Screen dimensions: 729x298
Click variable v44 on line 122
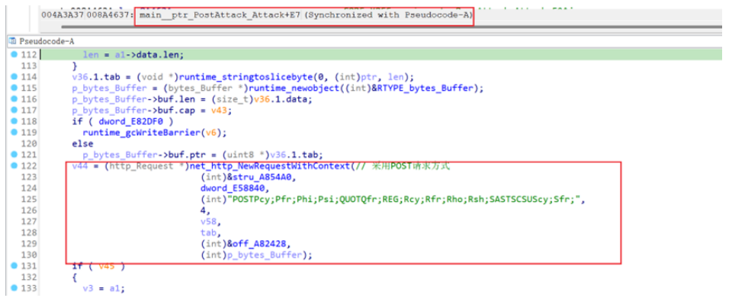pos(79,166)
